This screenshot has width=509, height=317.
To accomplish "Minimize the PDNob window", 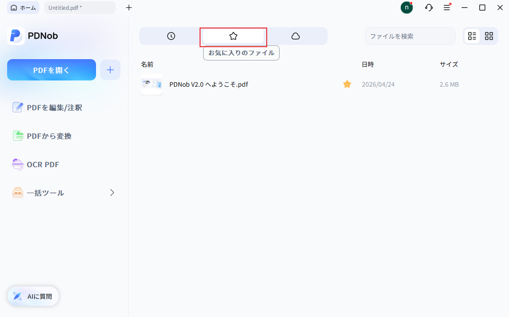I will (x=465, y=8).
